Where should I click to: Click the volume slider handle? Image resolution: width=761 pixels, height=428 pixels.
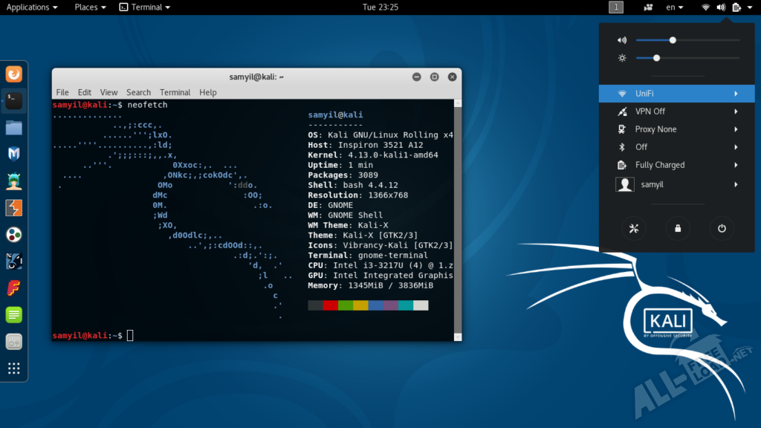coord(673,40)
